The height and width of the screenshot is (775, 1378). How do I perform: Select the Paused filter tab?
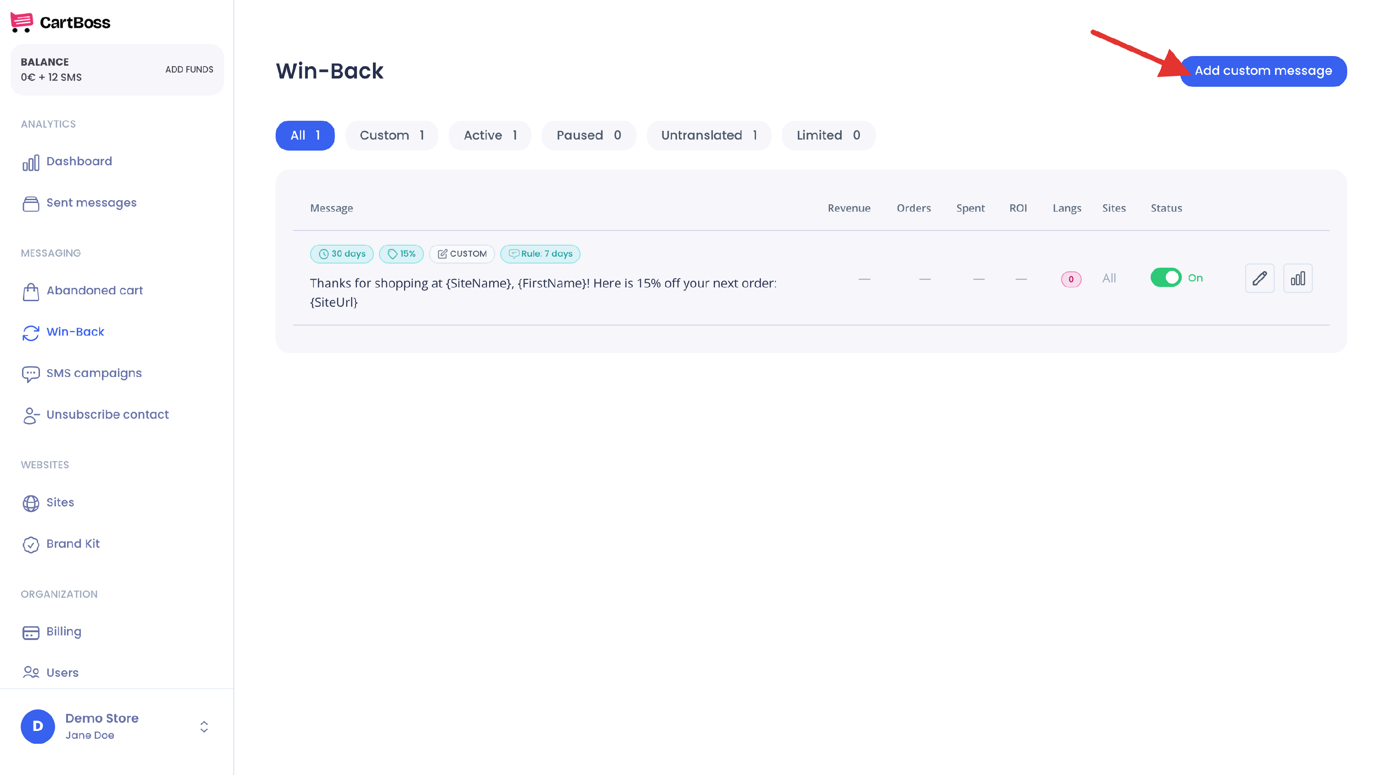[588, 135]
